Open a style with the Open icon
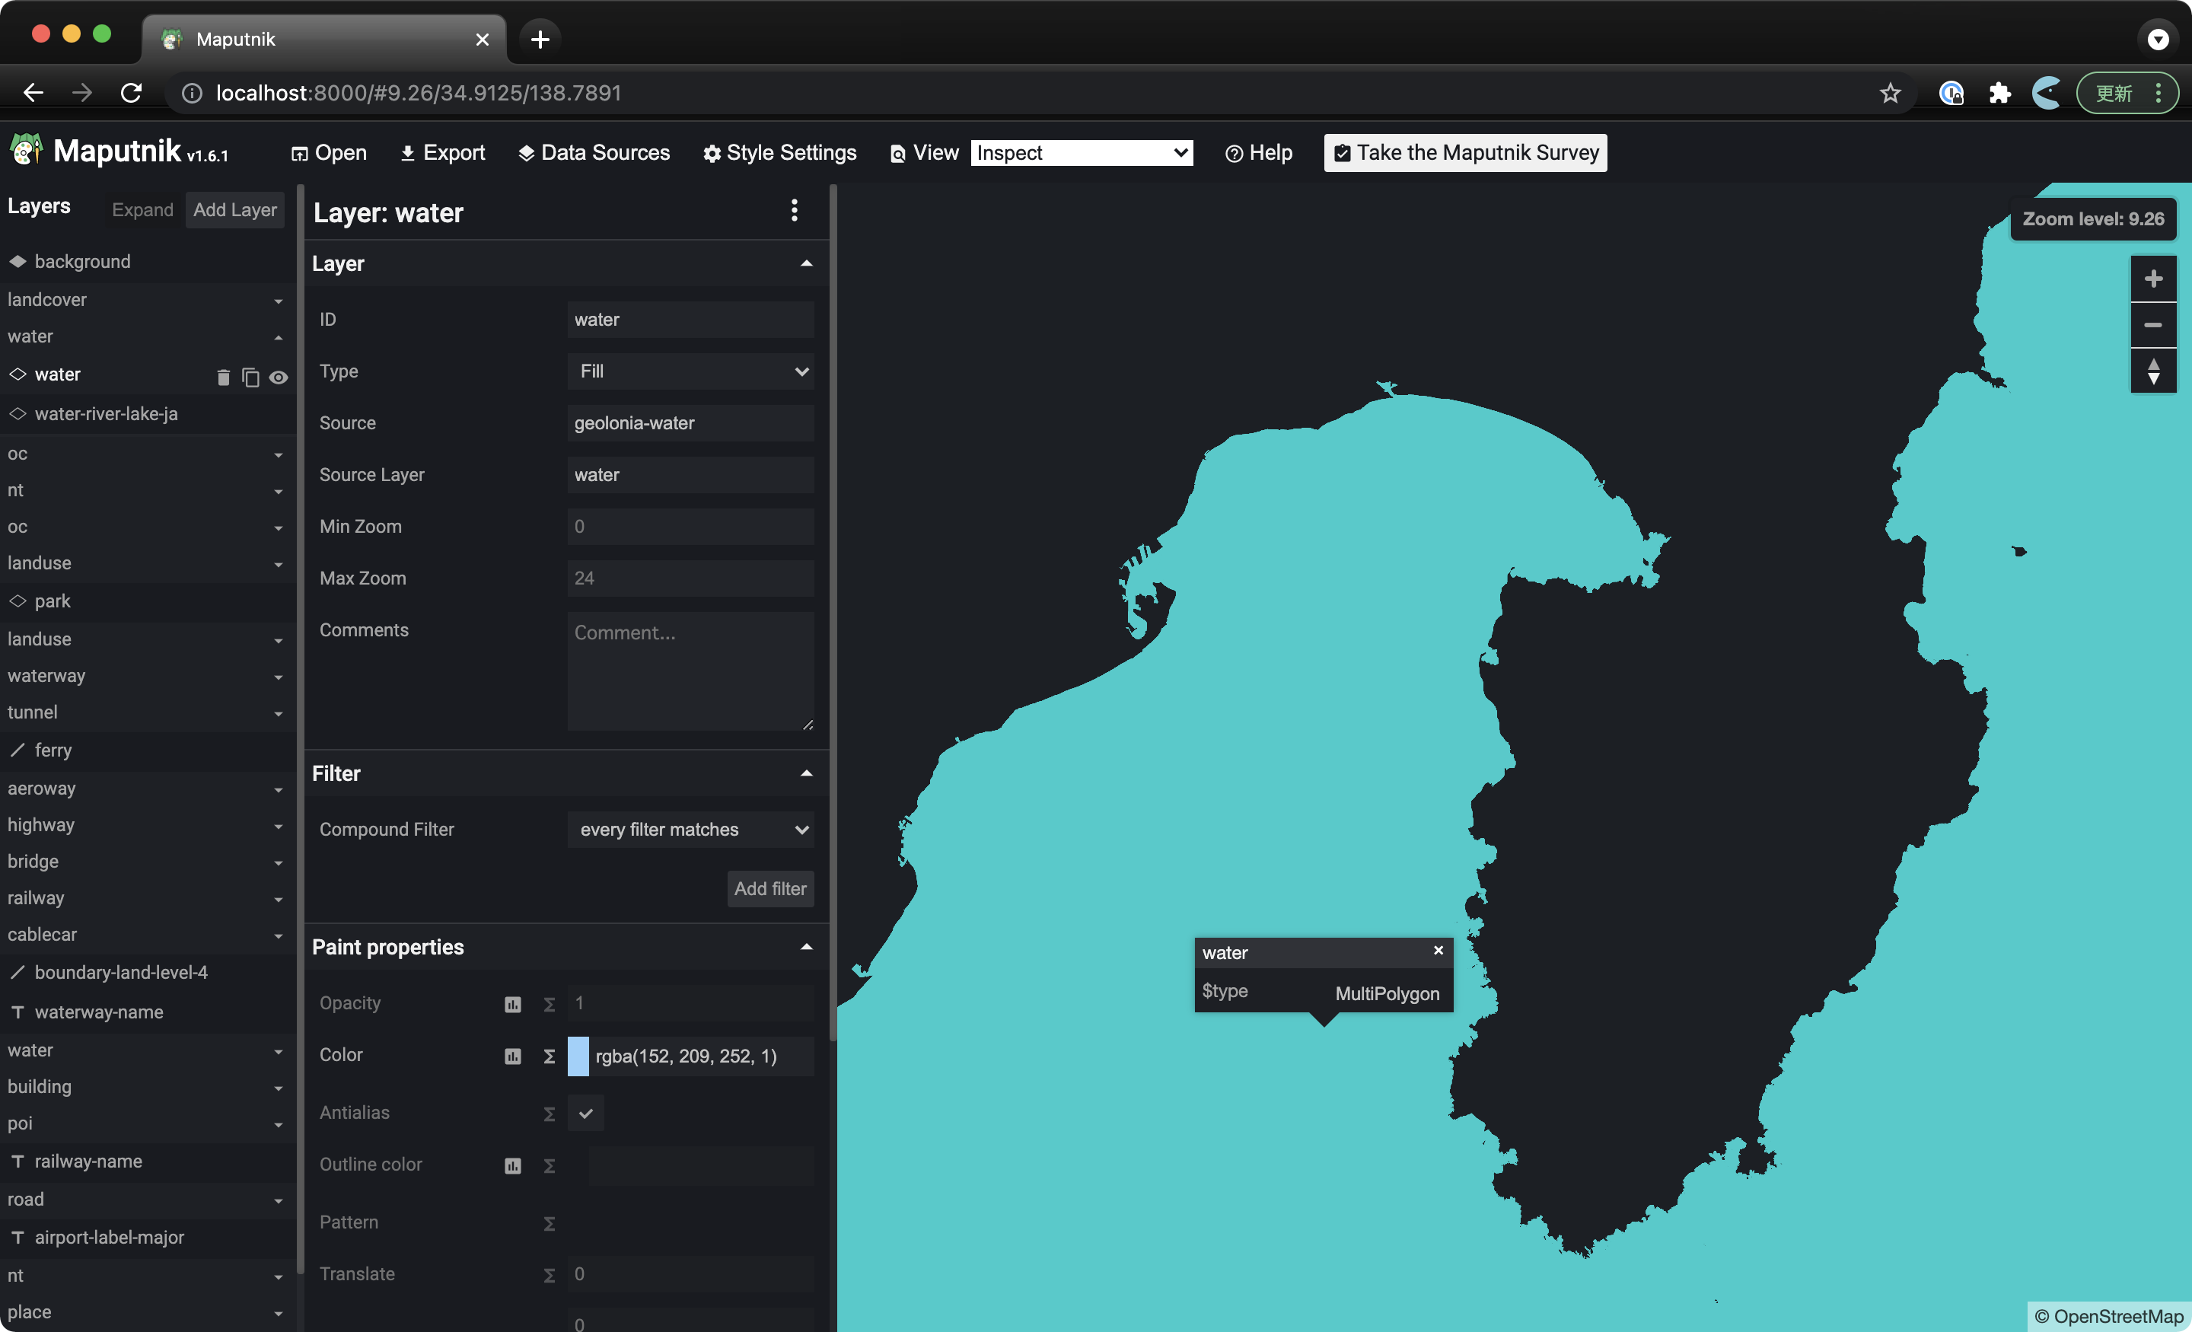Viewport: 2192px width, 1332px height. coord(328,152)
